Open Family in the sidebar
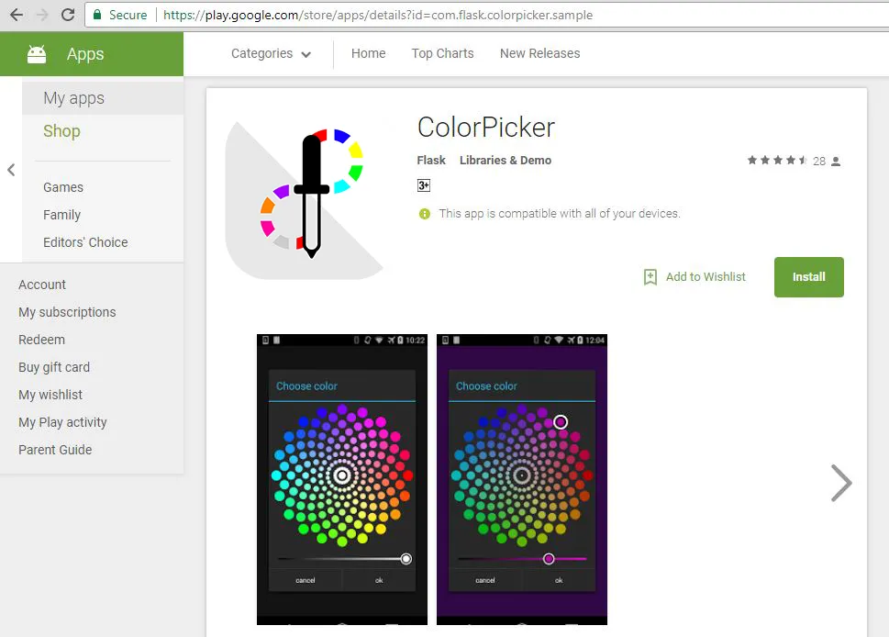Viewport: 889px width, 637px height. 61,215
